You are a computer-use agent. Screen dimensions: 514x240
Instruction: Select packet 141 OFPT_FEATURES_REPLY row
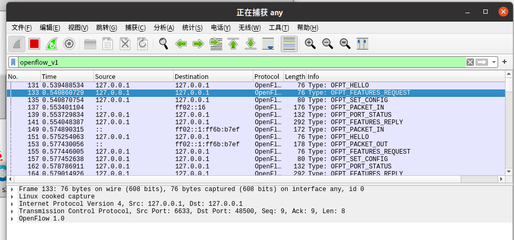[x=256, y=122]
